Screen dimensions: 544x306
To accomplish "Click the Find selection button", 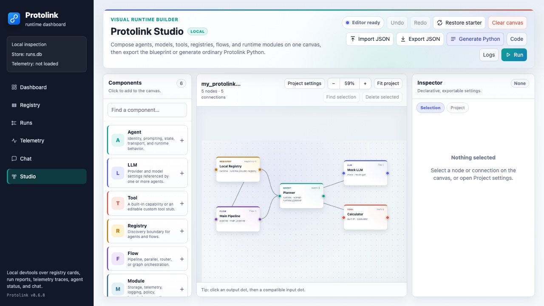I will point(341,97).
